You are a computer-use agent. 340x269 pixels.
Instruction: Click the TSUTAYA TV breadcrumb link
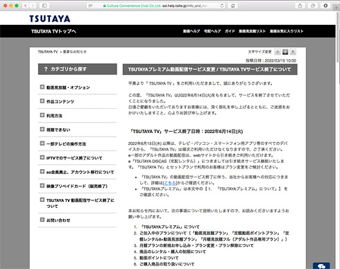coord(48,52)
